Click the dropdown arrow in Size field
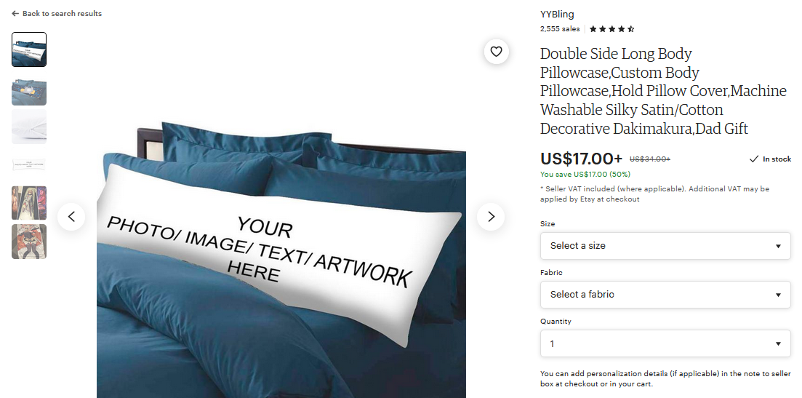Screen dimensions: 802x398 point(778,246)
